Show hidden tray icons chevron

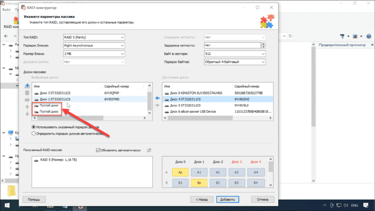click(x=325, y=205)
